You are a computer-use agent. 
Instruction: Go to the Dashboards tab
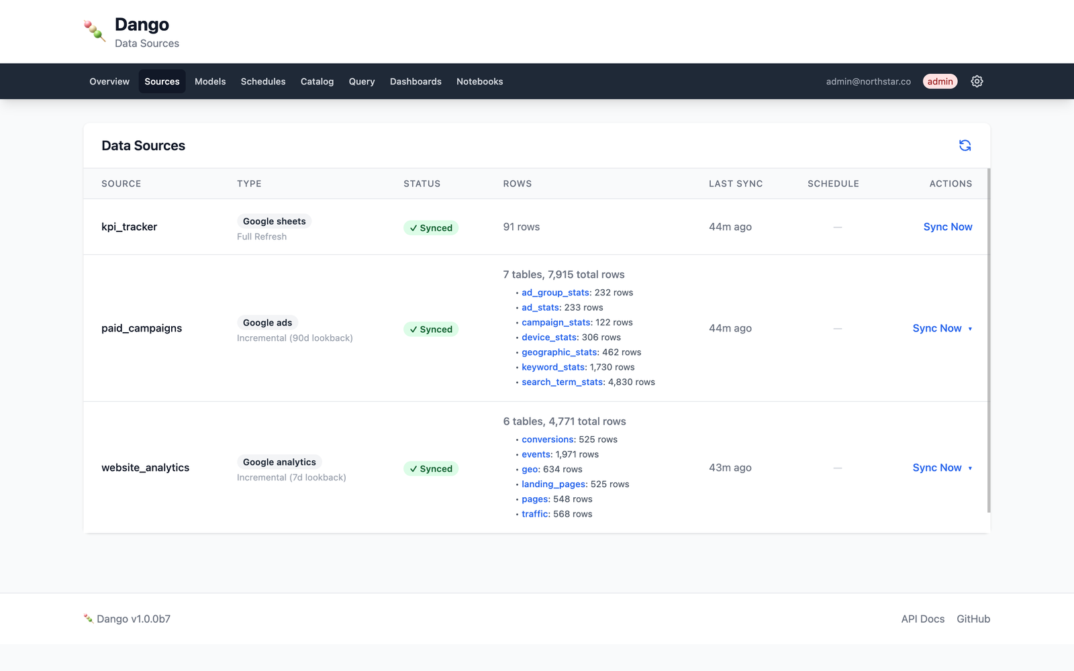pos(416,81)
